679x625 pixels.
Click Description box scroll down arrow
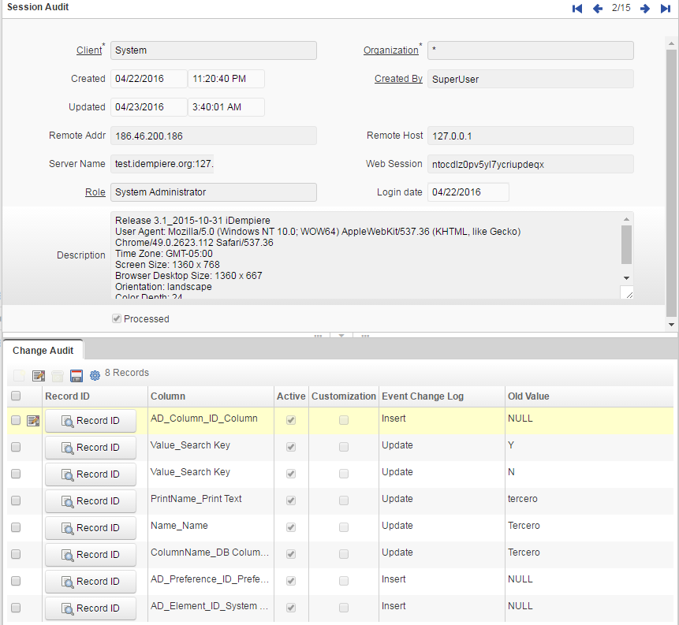pos(626,278)
